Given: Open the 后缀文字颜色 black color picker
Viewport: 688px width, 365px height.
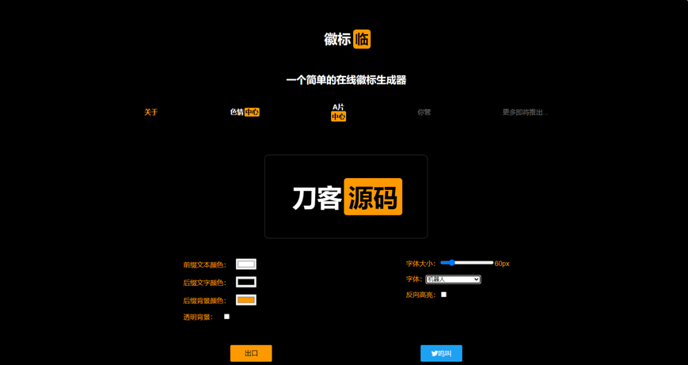Looking at the screenshot, I should [246, 282].
